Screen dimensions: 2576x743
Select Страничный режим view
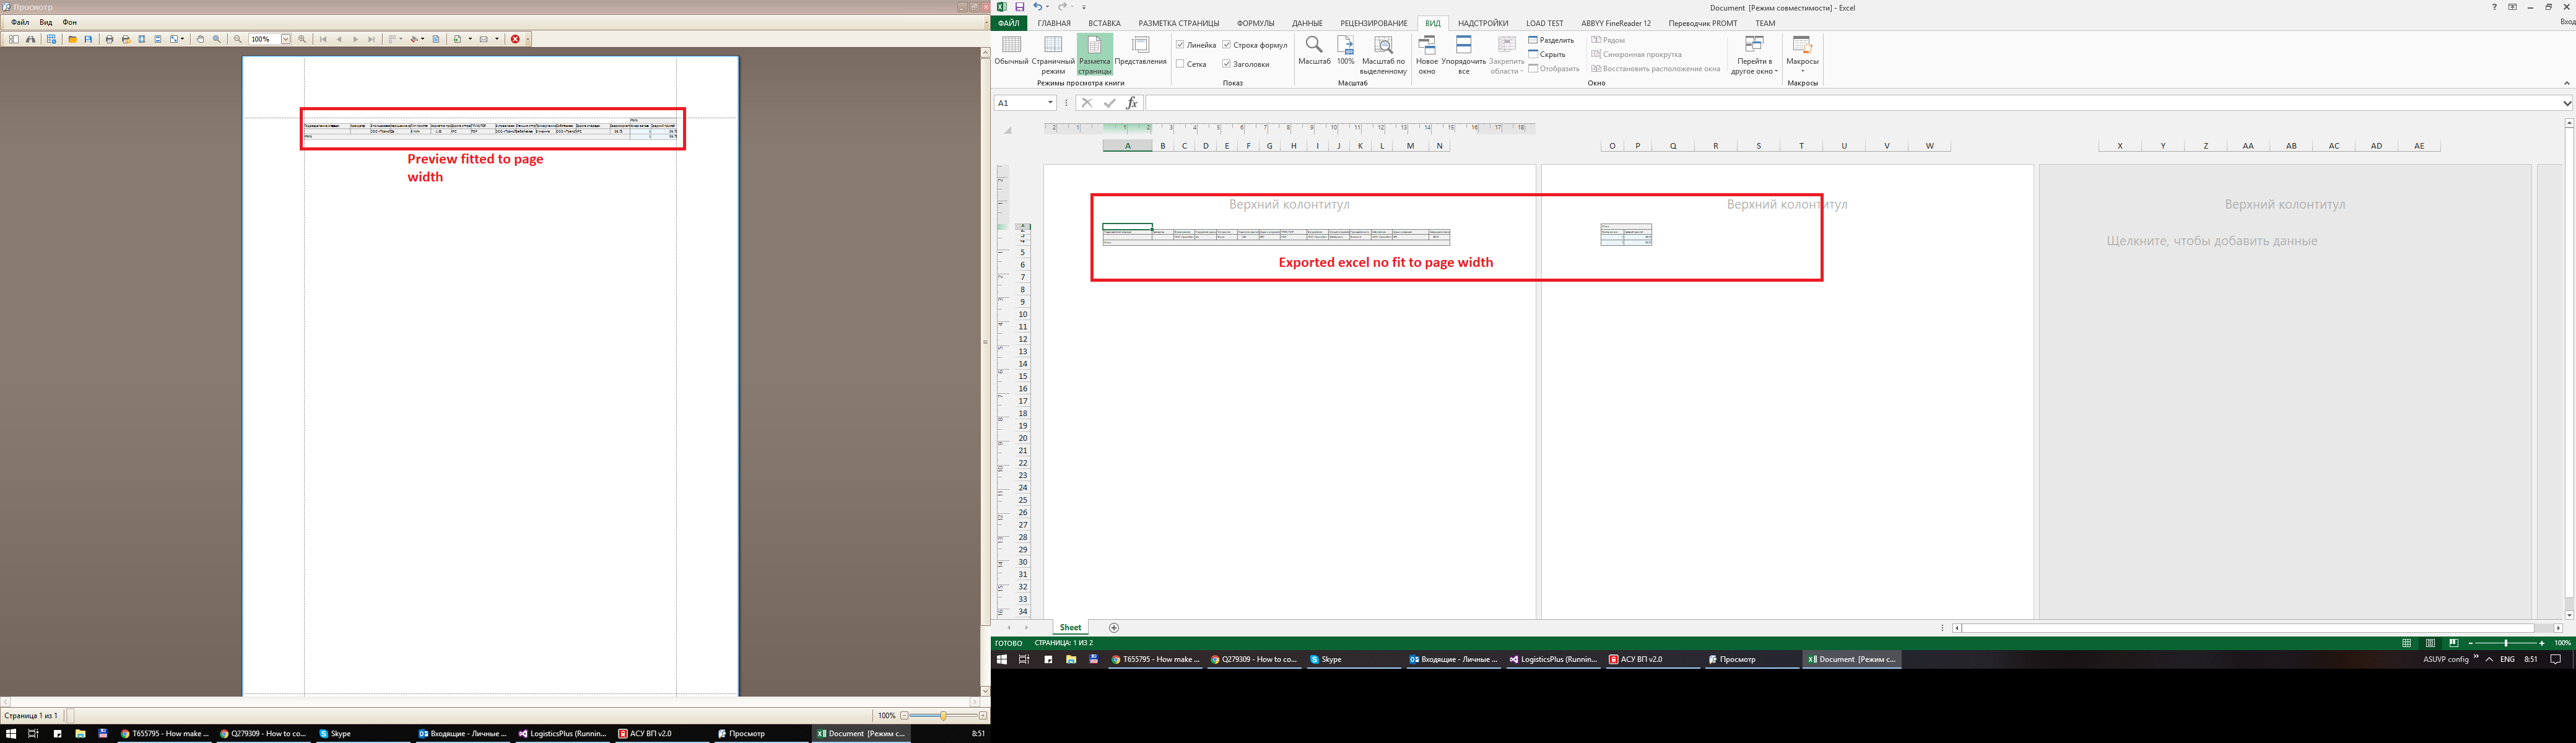(x=1053, y=55)
